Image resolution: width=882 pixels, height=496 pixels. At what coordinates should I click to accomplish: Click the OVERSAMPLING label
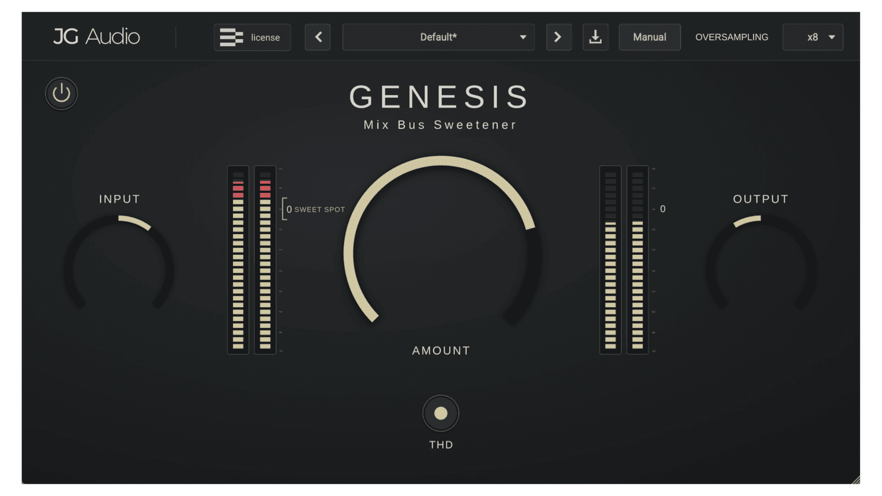click(x=732, y=37)
